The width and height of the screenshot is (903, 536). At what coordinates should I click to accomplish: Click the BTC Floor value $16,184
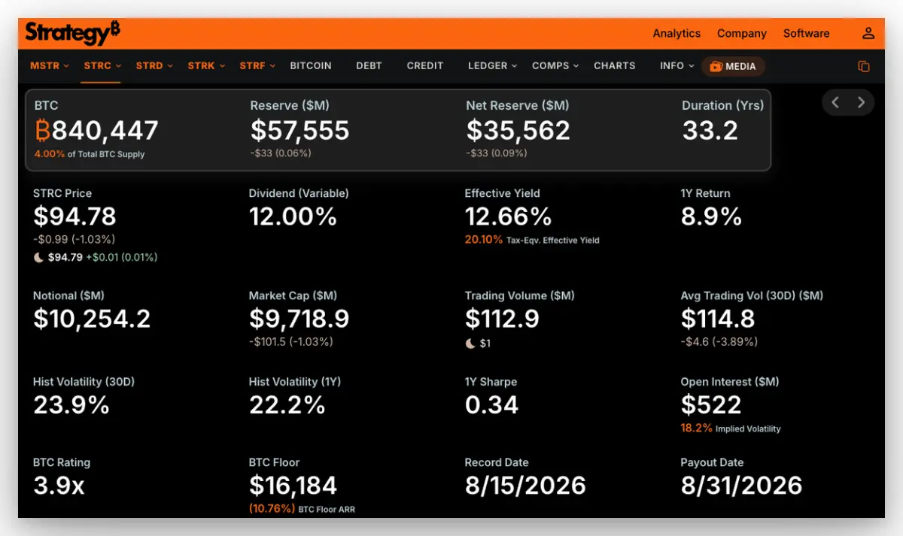(x=293, y=486)
